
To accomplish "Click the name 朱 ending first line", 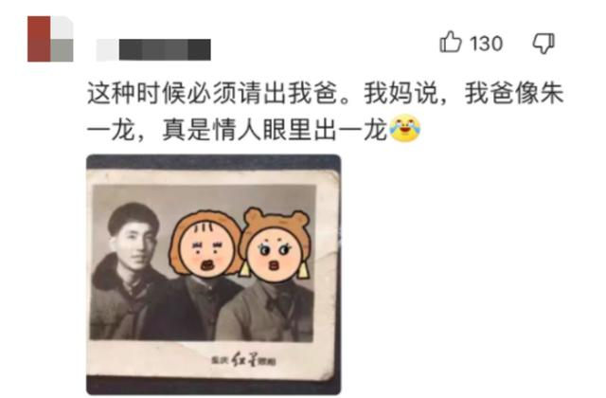I will (x=552, y=93).
